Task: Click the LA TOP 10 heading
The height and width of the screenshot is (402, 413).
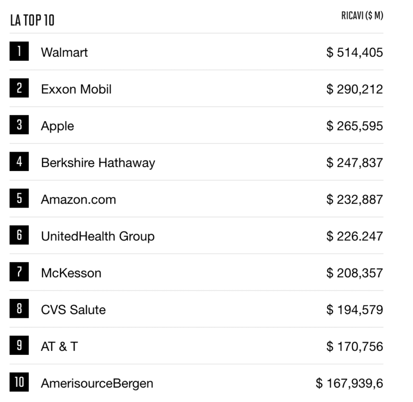Action: [33, 20]
